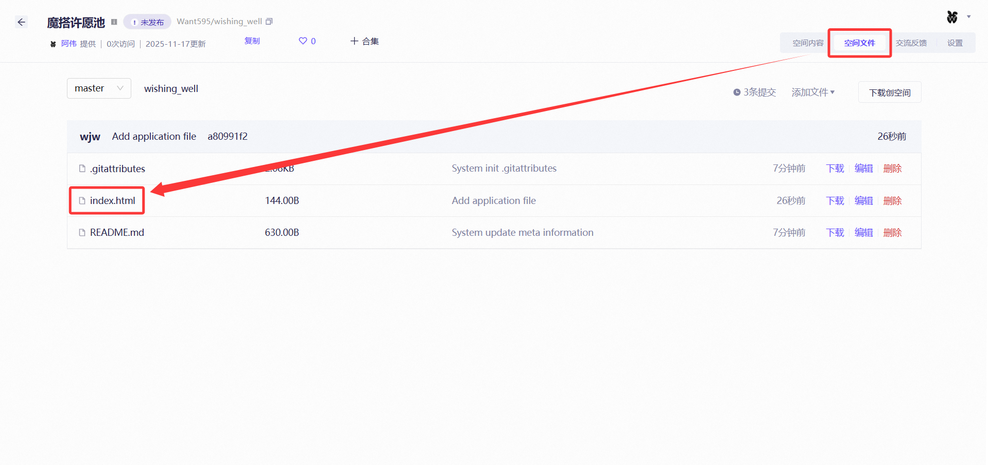
Task: Click the file icon beside .gitattributes
Action: click(82, 169)
